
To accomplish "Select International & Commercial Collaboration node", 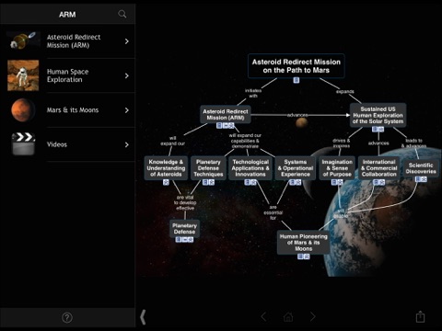I will pyautogui.click(x=379, y=168).
